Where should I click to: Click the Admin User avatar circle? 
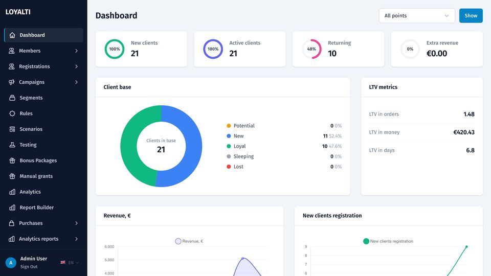(x=11, y=263)
